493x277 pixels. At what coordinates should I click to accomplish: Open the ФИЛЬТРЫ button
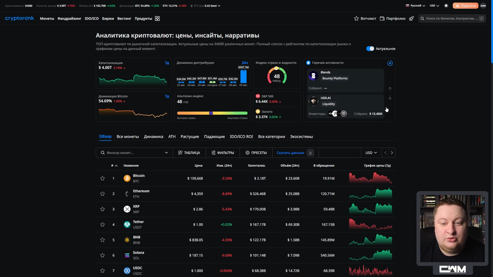pyautogui.click(x=223, y=153)
